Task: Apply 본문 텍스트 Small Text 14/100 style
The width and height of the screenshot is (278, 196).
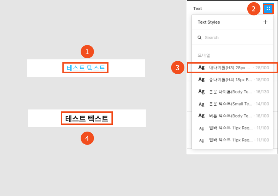Action: (x=232, y=104)
